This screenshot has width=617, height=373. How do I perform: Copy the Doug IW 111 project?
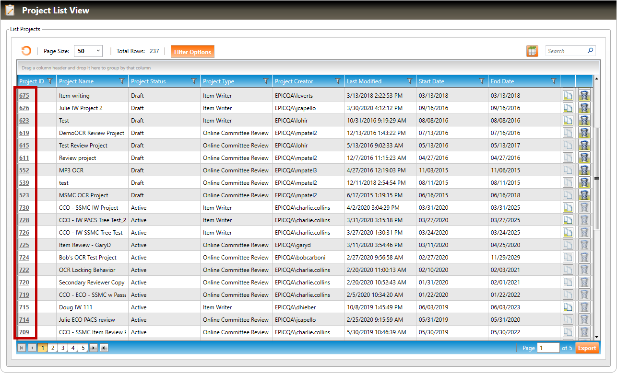point(568,307)
